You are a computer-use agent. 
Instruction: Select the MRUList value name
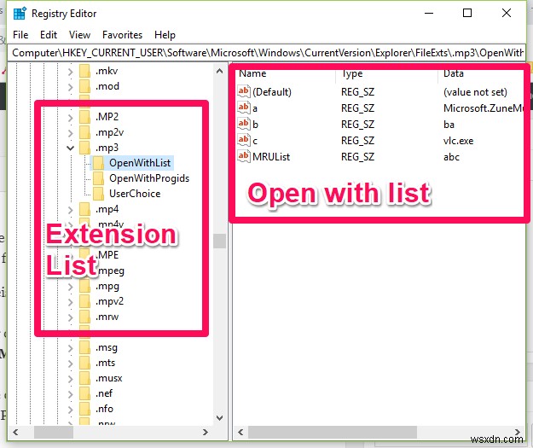click(x=271, y=157)
